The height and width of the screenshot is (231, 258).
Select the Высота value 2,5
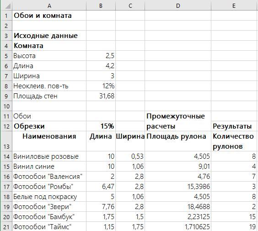(x=101, y=56)
